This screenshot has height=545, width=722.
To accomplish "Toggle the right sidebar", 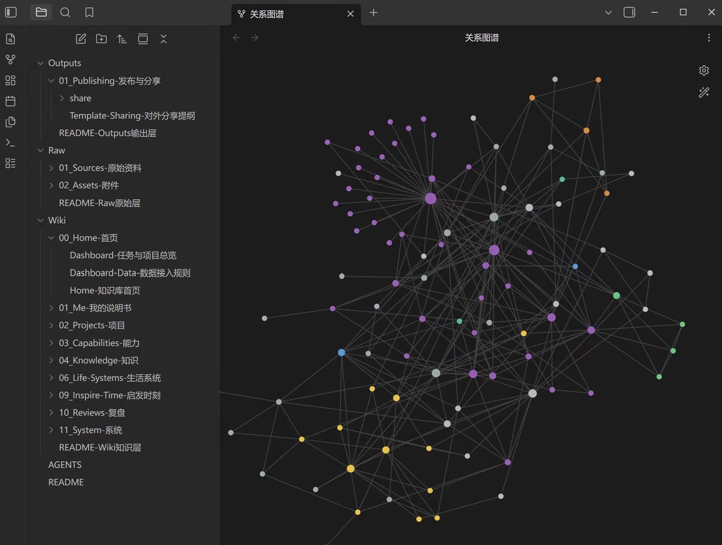I will [629, 13].
